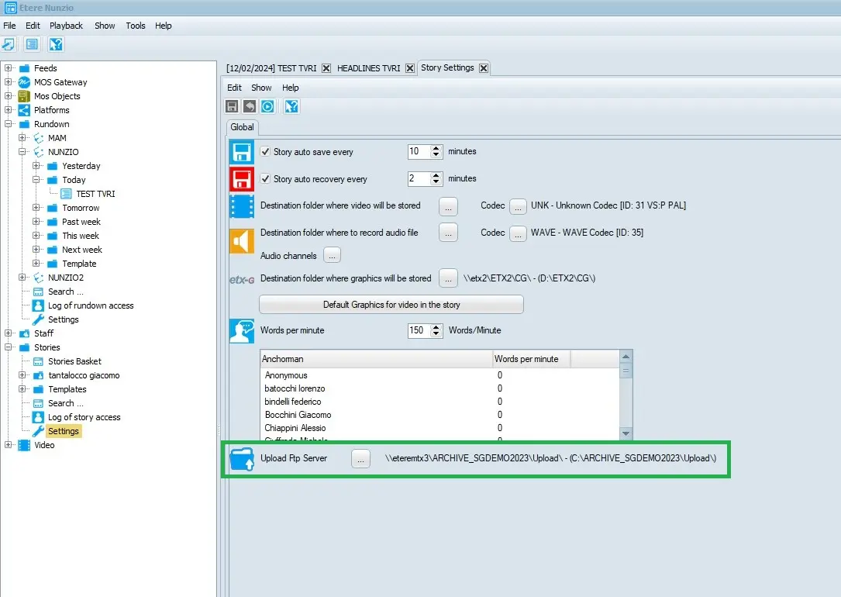This screenshot has height=597, width=841.
Task: Click the save icon in Story Settings toolbar
Action: point(232,106)
